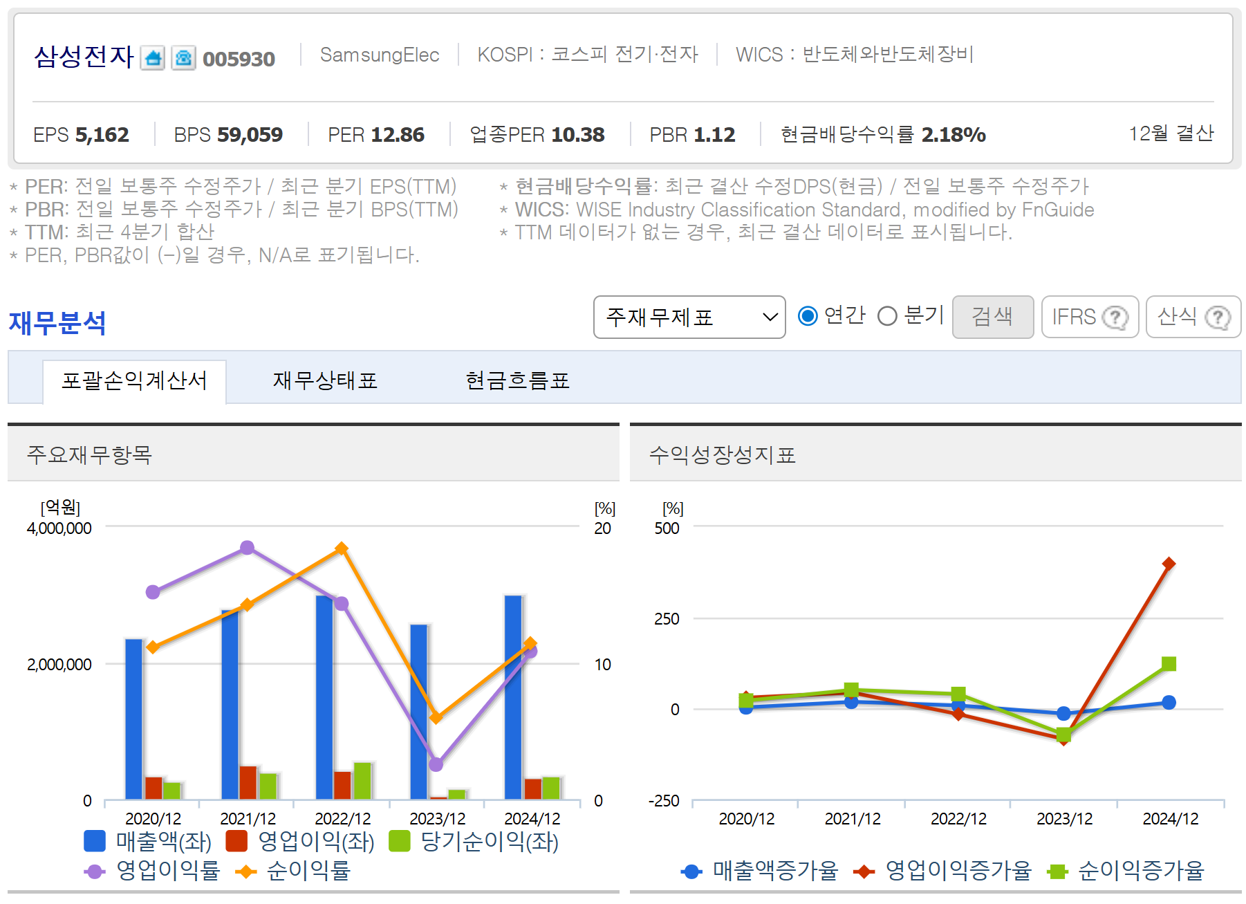Toggle 영업이익(좌) legend swatch
Screen dimensions: 1246x904
pos(236,841)
